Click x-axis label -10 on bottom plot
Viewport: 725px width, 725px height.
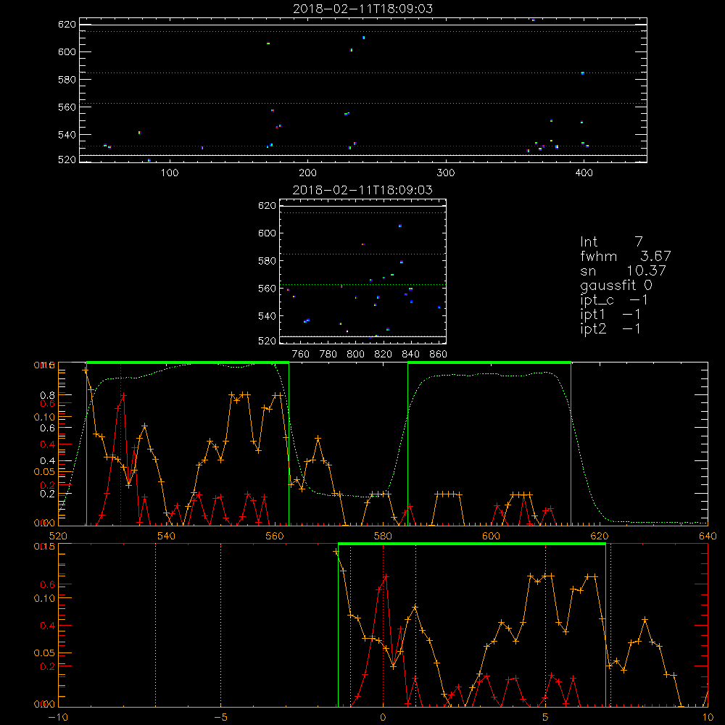tap(58, 717)
